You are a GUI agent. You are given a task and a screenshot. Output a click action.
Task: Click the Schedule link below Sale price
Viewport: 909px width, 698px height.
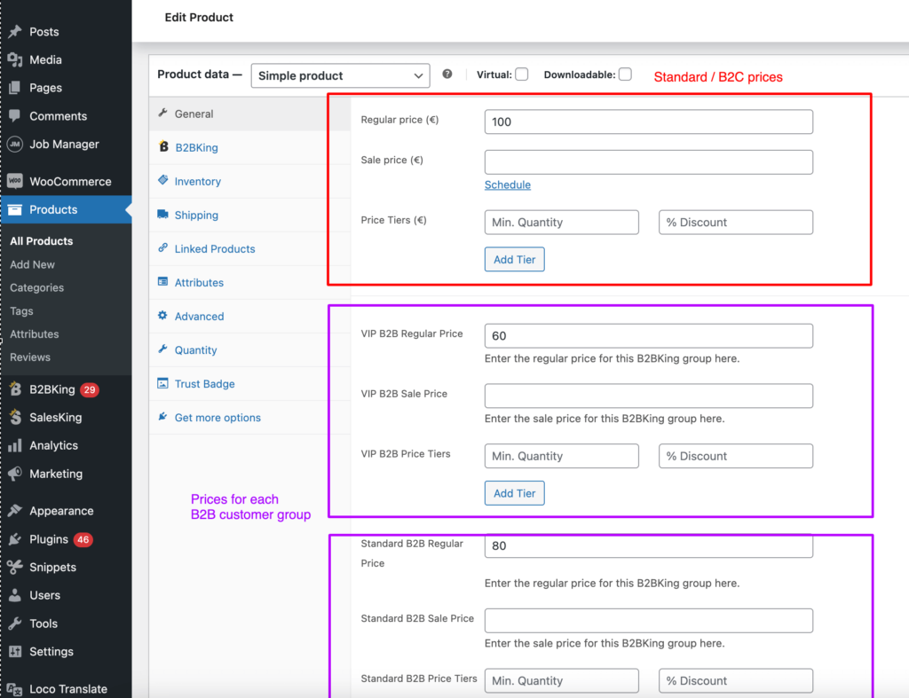click(507, 184)
